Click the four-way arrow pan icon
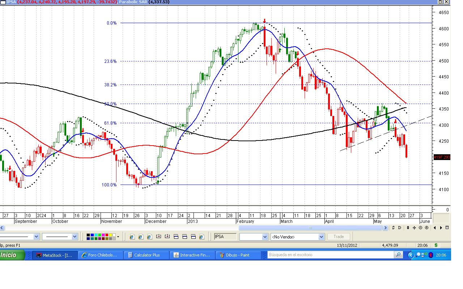The image size is (463, 289). 414,228
